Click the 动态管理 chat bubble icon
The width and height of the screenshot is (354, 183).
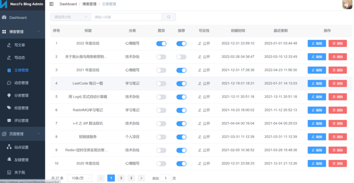tap(9, 83)
